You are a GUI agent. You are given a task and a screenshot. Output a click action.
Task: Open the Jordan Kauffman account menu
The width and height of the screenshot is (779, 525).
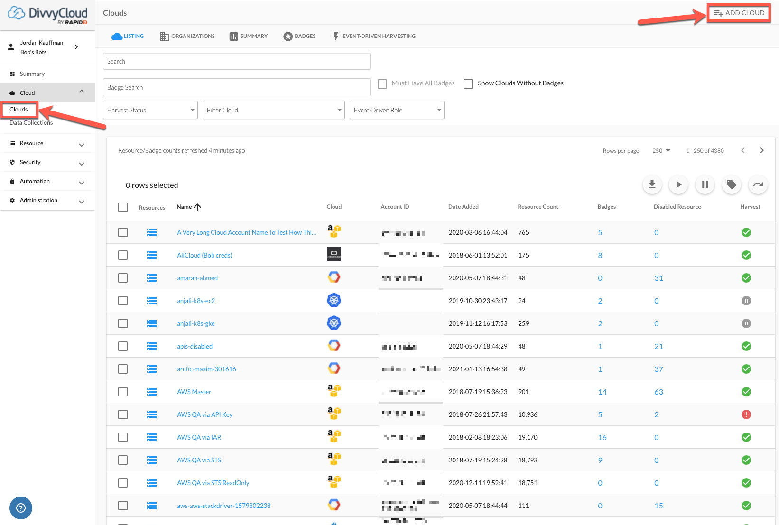tap(47, 47)
